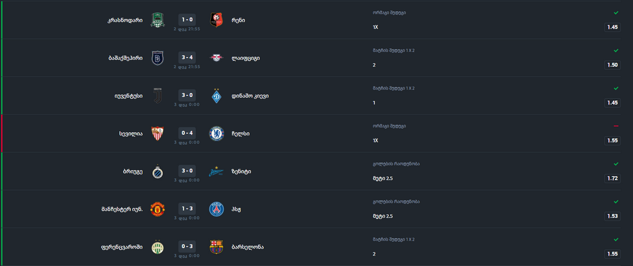Screen dimensions: 633x266
Task: Open the Juventus team logo
Action: click(x=158, y=96)
